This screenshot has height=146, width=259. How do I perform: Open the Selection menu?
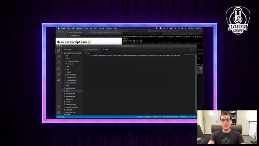pyautogui.click(x=79, y=28)
